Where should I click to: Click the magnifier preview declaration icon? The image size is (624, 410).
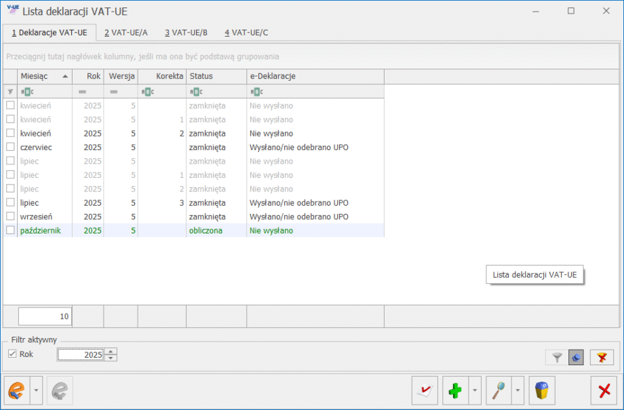pyautogui.click(x=499, y=390)
